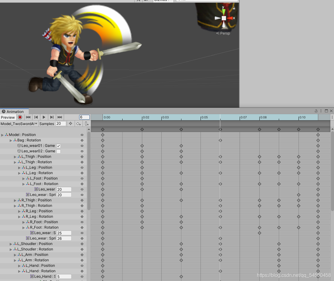Open keyframe menu for L_Thigh : Position row

[x=82, y=157]
